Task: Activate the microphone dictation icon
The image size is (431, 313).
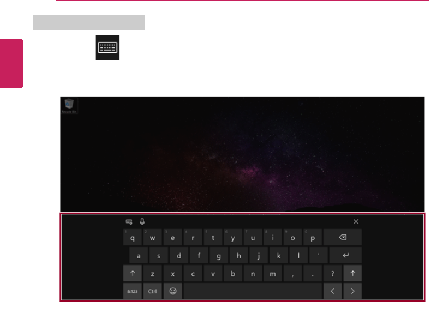Action: (142, 221)
